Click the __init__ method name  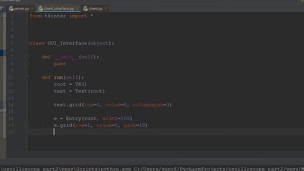click(66, 57)
